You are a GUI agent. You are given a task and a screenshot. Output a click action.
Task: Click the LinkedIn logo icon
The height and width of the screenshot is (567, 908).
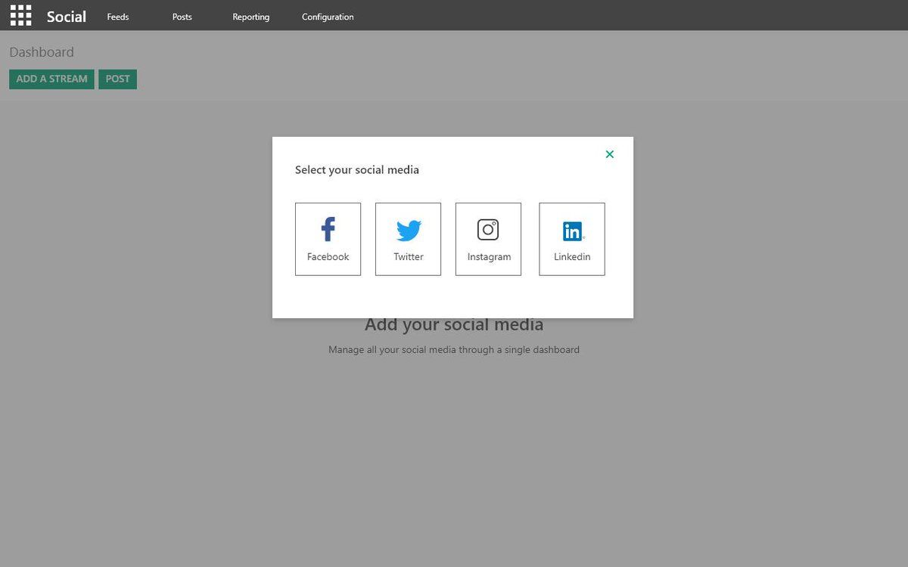point(572,231)
